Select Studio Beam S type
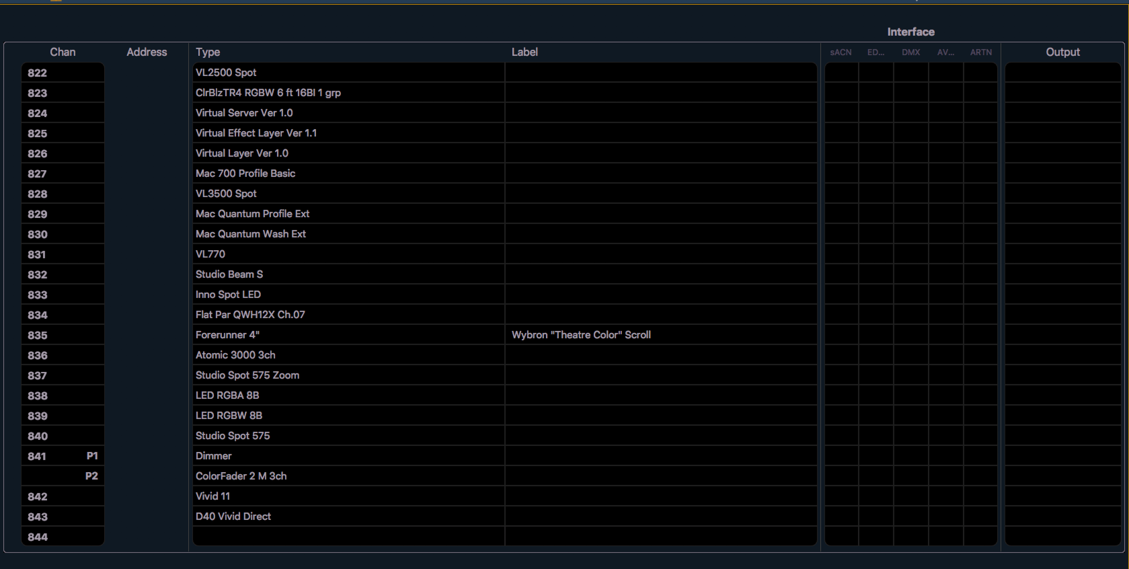Screen dimensions: 1129x569 point(348,274)
